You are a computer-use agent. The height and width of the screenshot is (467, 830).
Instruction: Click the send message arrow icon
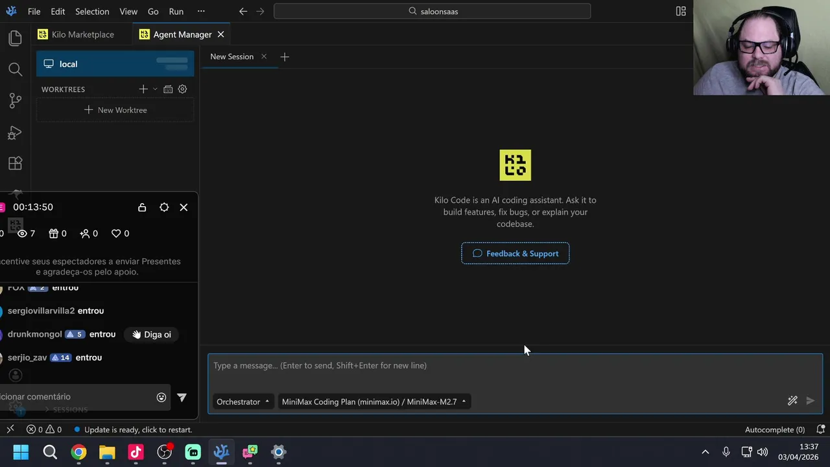[810, 401]
